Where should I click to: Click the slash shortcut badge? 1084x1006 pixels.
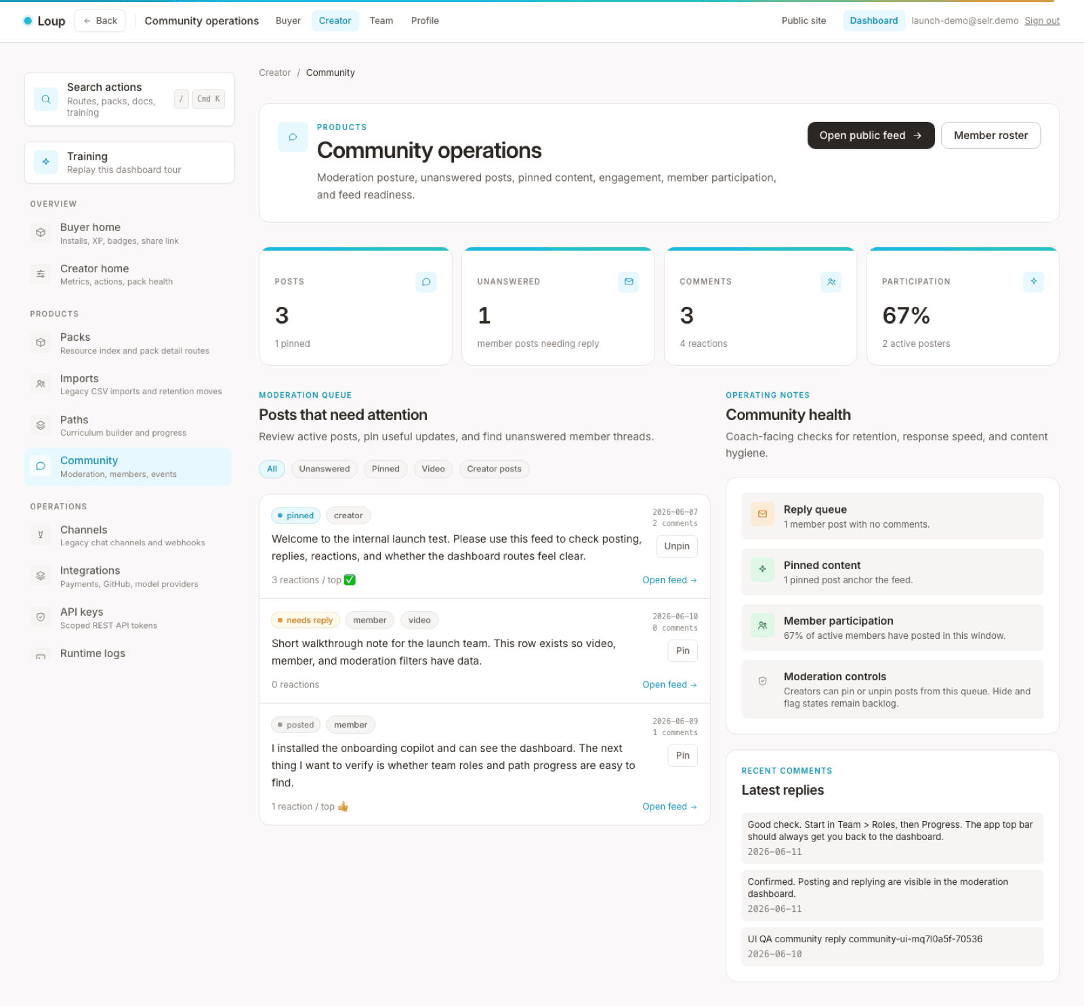[181, 99]
